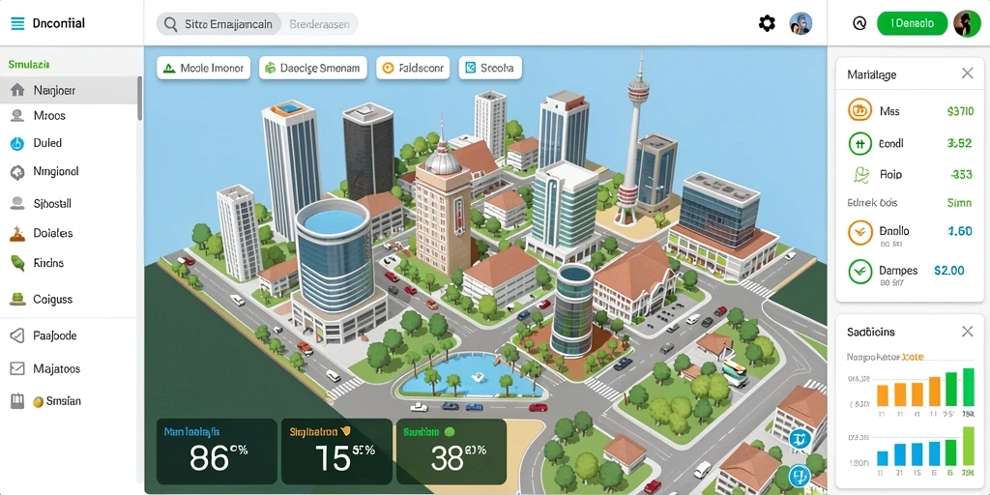Click the circular at-sign icon near Denaclo
Image resolution: width=990 pixels, height=495 pixels.
coord(859,23)
